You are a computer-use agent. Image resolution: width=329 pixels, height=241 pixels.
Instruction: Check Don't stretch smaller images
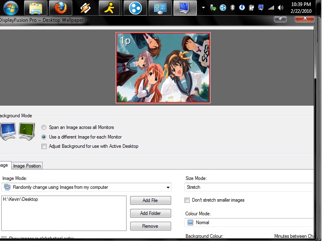click(187, 200)
